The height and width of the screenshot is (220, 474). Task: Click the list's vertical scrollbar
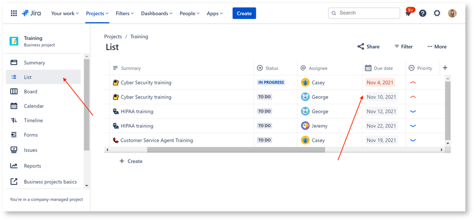click(x=448, y=110)
